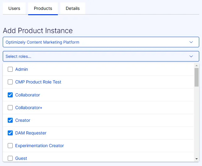This screenshot has height=166, width=202.
Task: Click the roles list scroll up arrow
Action: point(196,66)
